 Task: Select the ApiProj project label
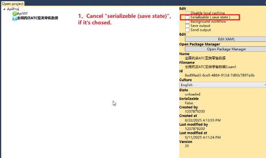pos(13,9)
